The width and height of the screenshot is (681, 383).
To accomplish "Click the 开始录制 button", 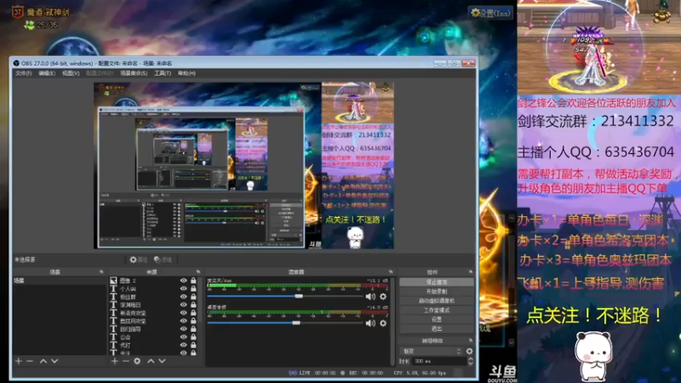I will [437, 291].
